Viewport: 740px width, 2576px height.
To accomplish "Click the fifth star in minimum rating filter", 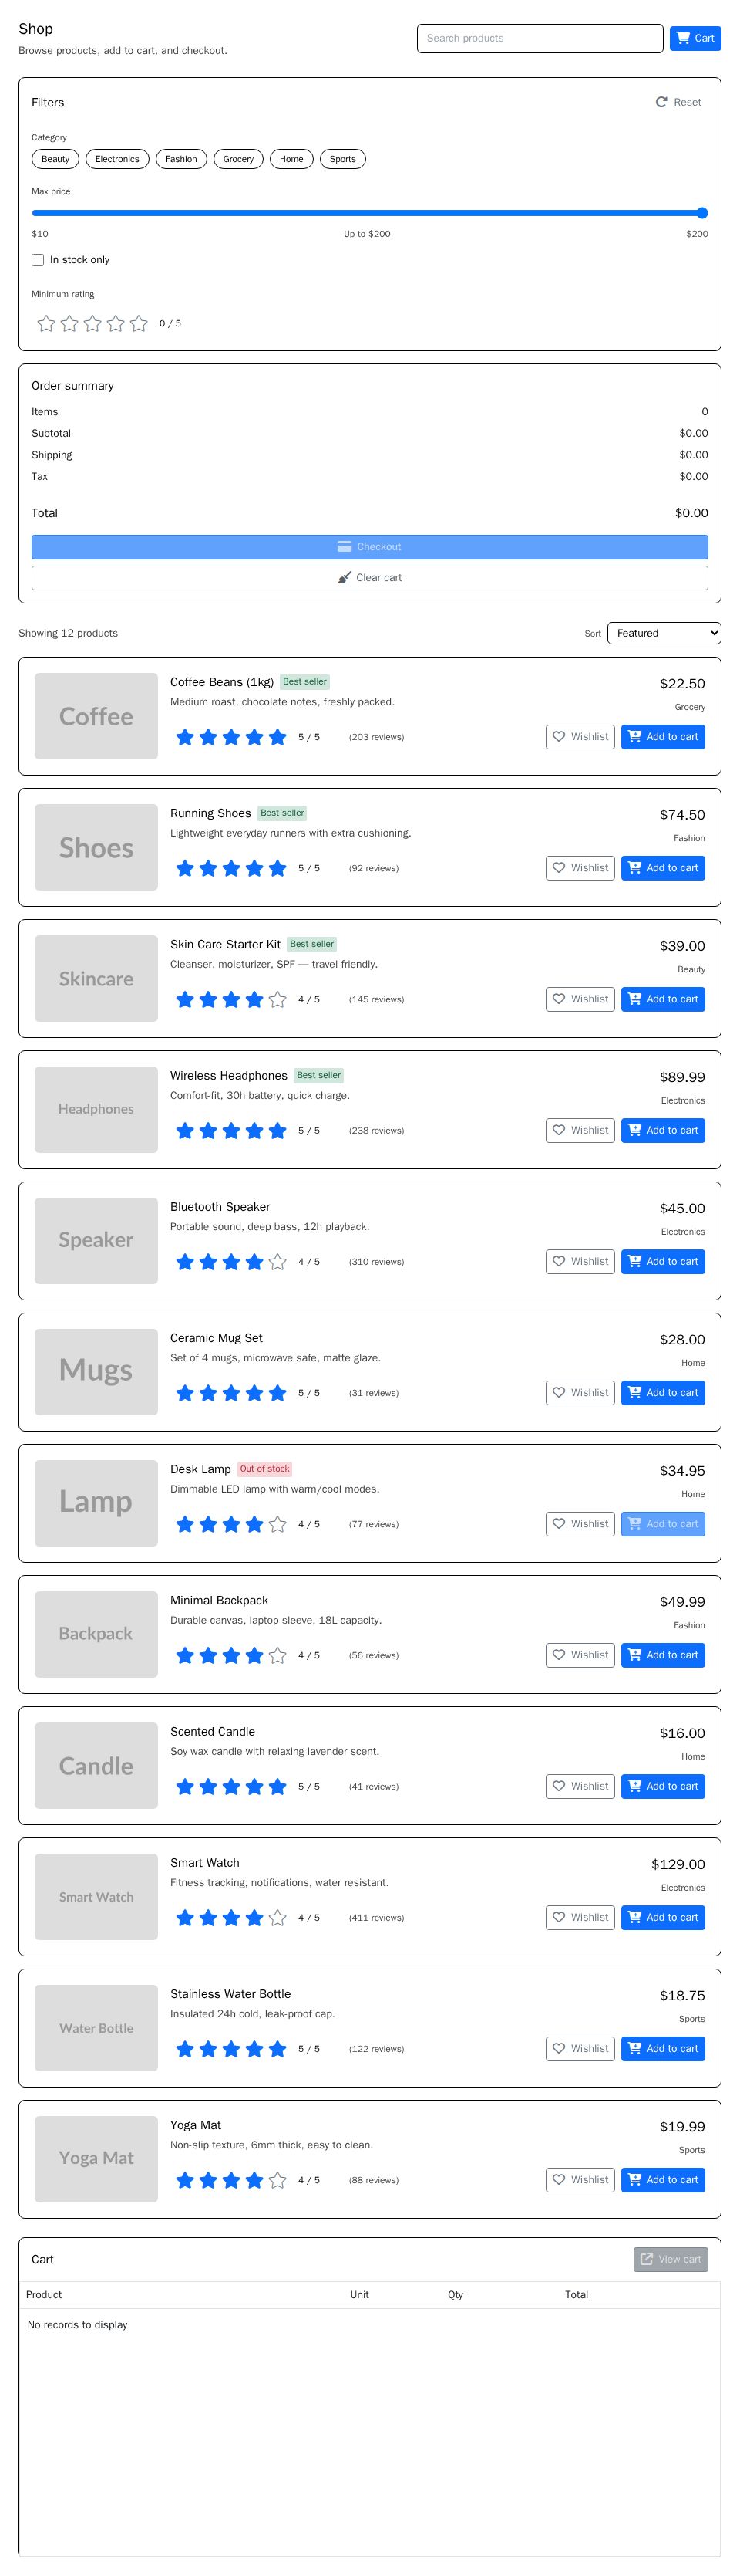I will pyautogui.click(x=139, y=323).
